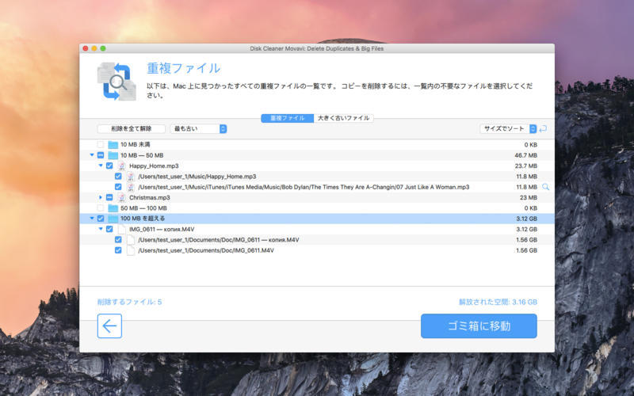Viewport: 634px width, 396px height.
Task: Maximize window with the green button
Action: (x=103, y=48)
